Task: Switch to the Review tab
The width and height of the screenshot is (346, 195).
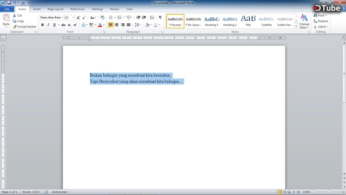Action: pos(115,9)
